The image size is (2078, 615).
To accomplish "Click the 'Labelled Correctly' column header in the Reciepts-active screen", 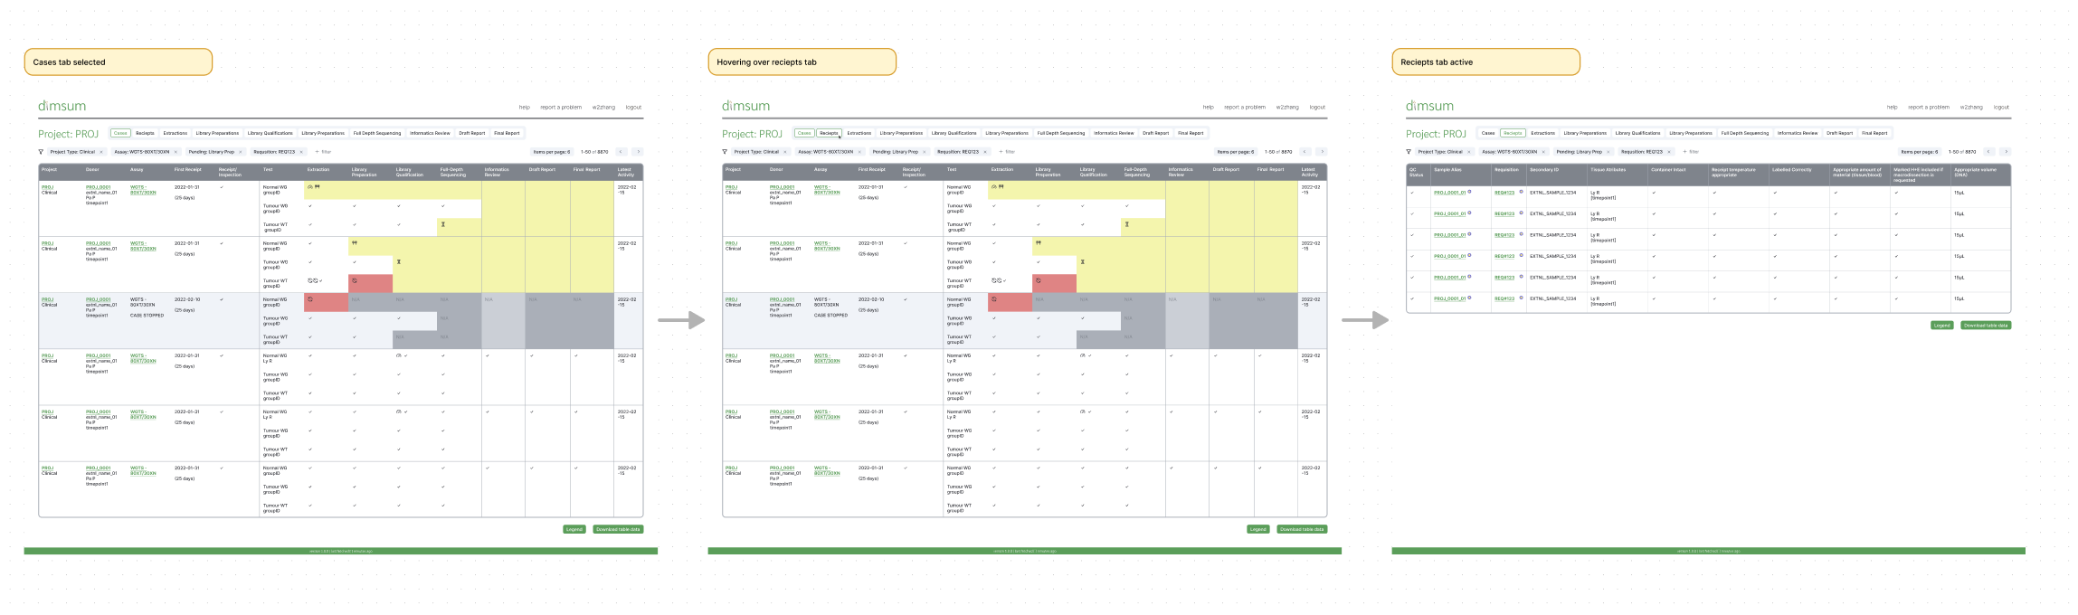I will [1792, 169].
